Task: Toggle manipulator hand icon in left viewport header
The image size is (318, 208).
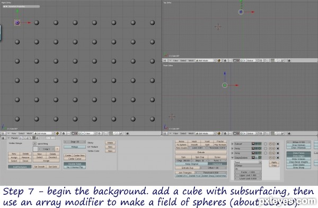Action: [x=73, y=133]
